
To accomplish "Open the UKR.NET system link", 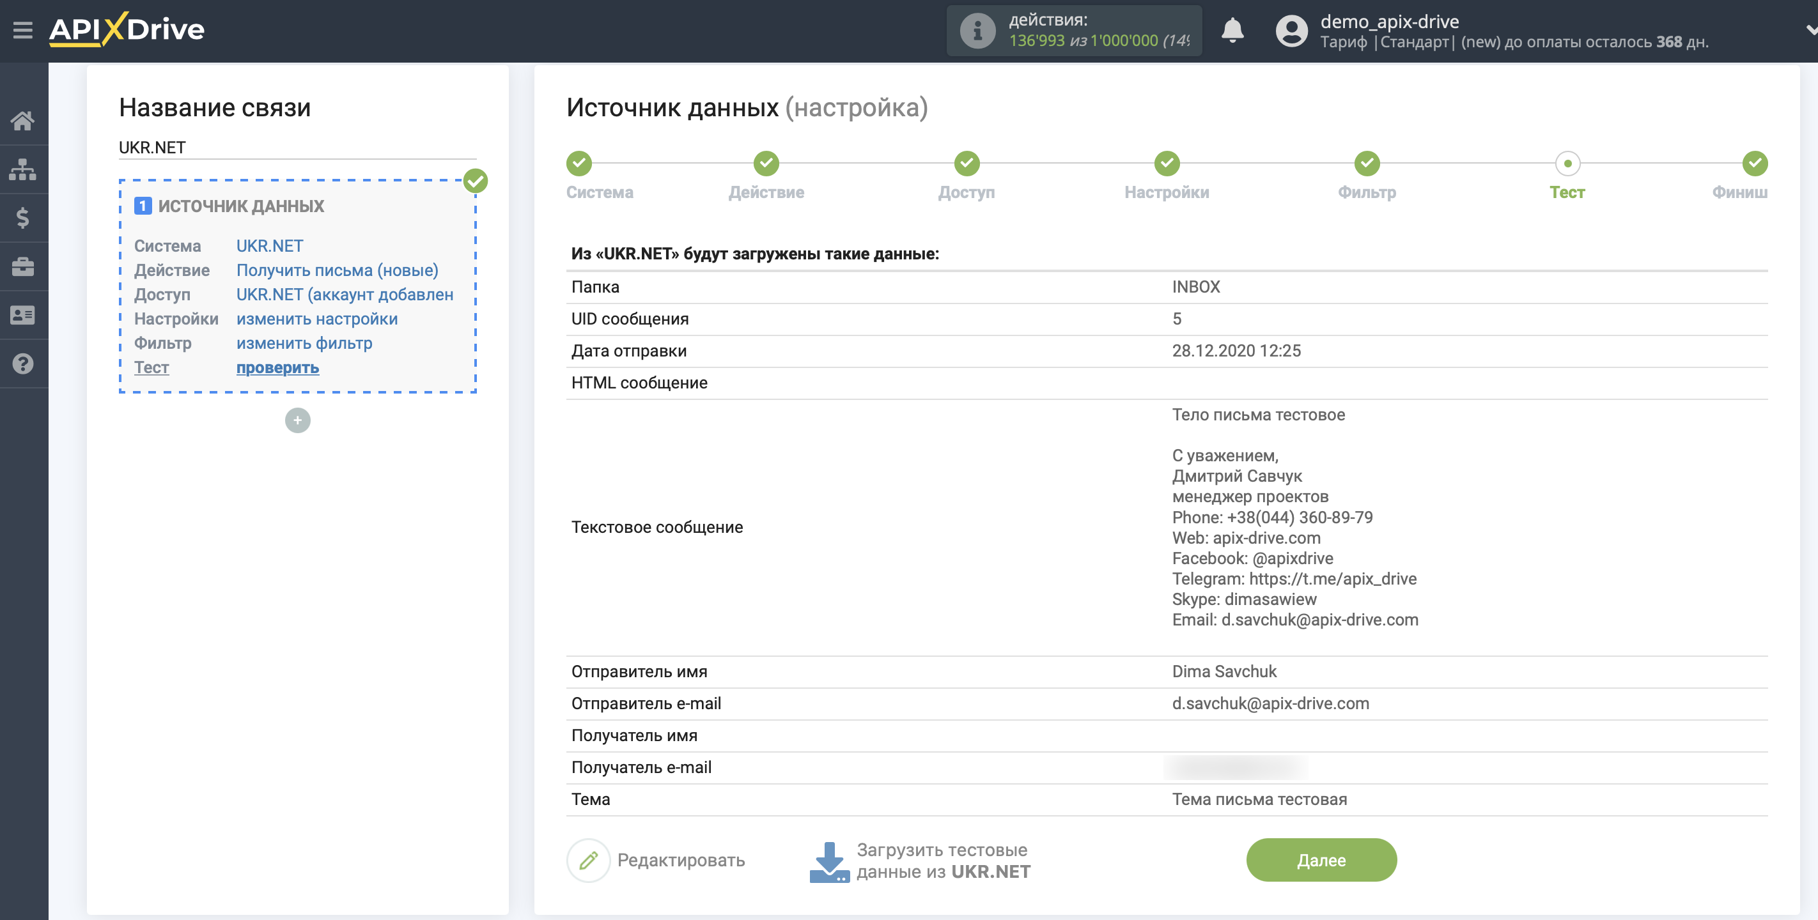I will coord(270,245).
